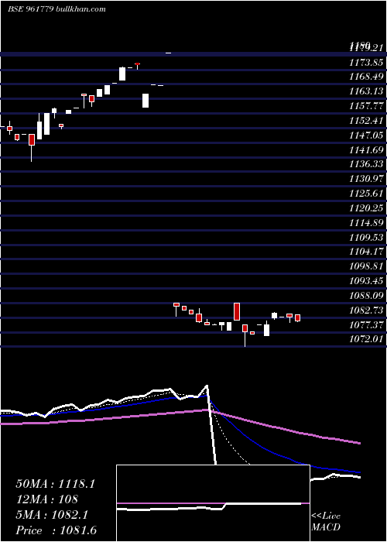The image size is (387, 542).
Task: Click the white candle beside 1173.85 level
Action: click(x=122, y=74)
